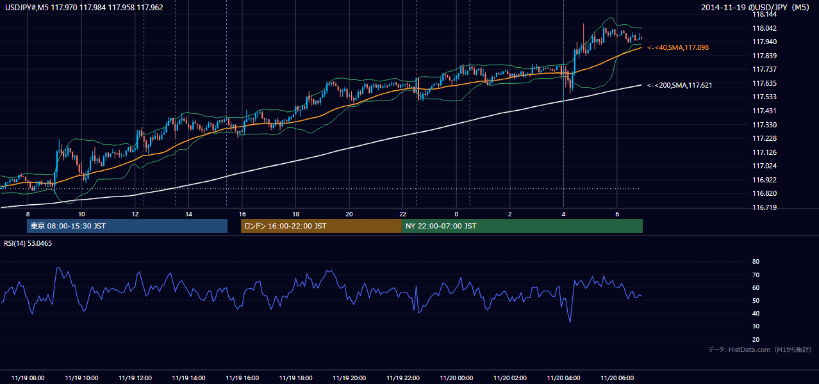Click the Tokyo 東京 08:00-15:30 JST session bar
Screen dimensions: 819x384
click(x=127, y=226)
